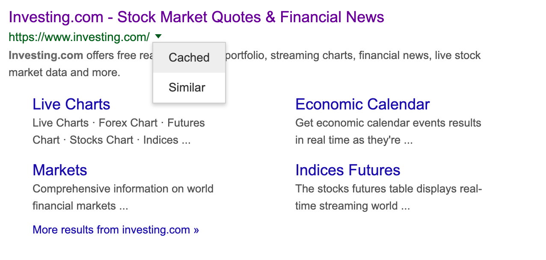
Task: Choose Similar in the dropdown menu
Action: [187, 88]
